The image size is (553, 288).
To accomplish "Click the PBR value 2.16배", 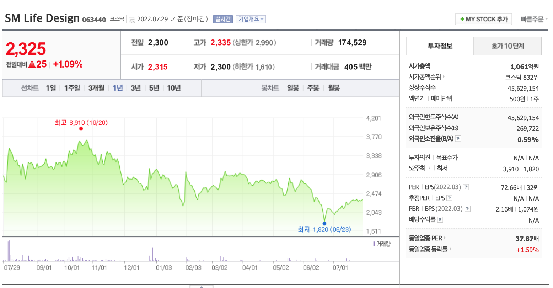I will tap(504, 209).
